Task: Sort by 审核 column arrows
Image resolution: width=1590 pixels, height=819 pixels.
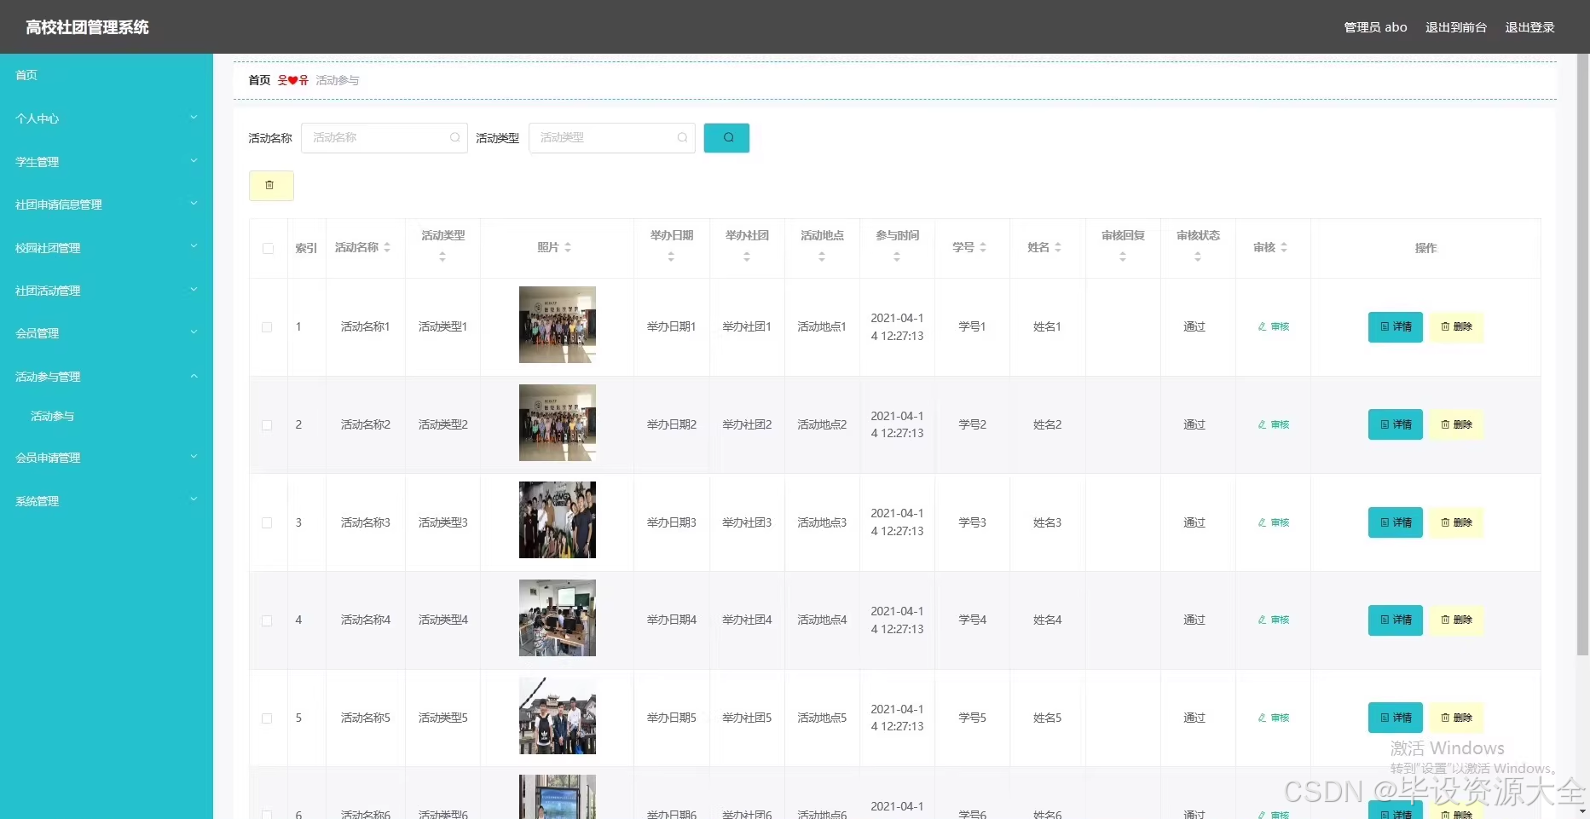Action: [1284, 248]
